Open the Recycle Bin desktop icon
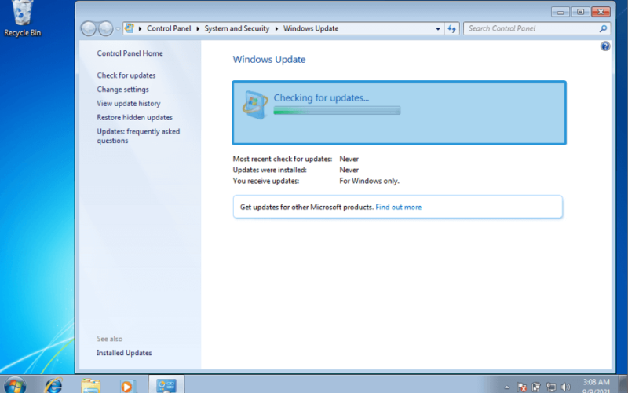This screenshot has height=393, width=628. (x=22, y=19)
